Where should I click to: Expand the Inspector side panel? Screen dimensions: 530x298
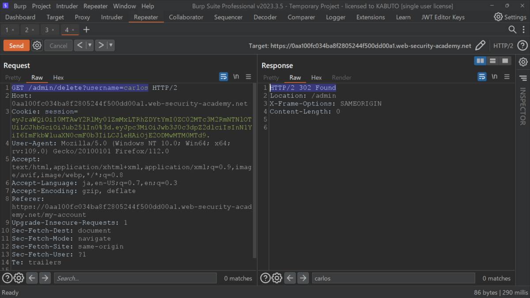pyautogui.click(x=523, y=106)
